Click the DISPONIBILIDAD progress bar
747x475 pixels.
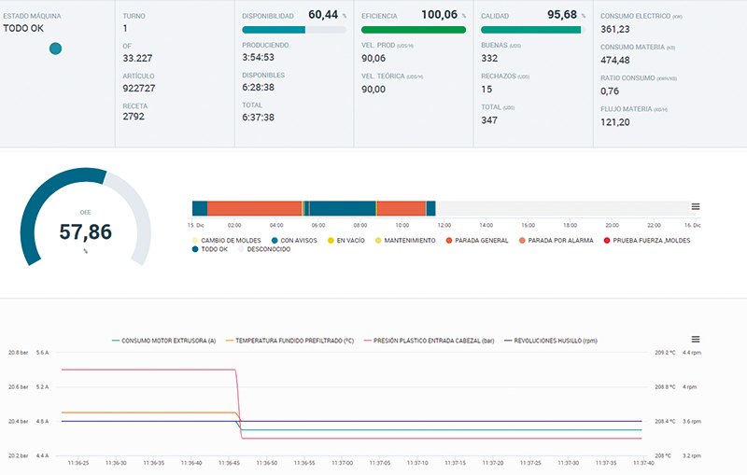[x=293, y=30]
